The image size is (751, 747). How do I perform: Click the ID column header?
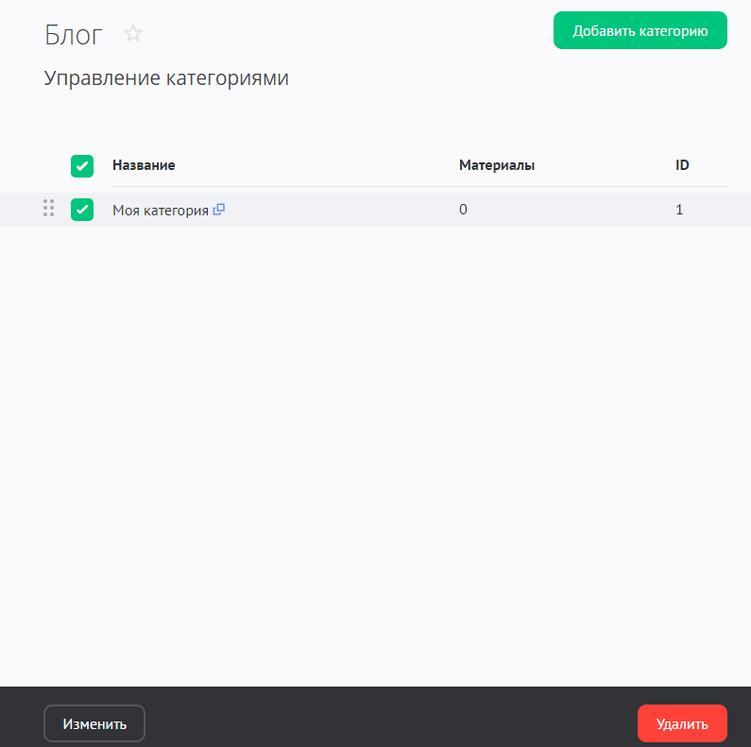(682, 165)
